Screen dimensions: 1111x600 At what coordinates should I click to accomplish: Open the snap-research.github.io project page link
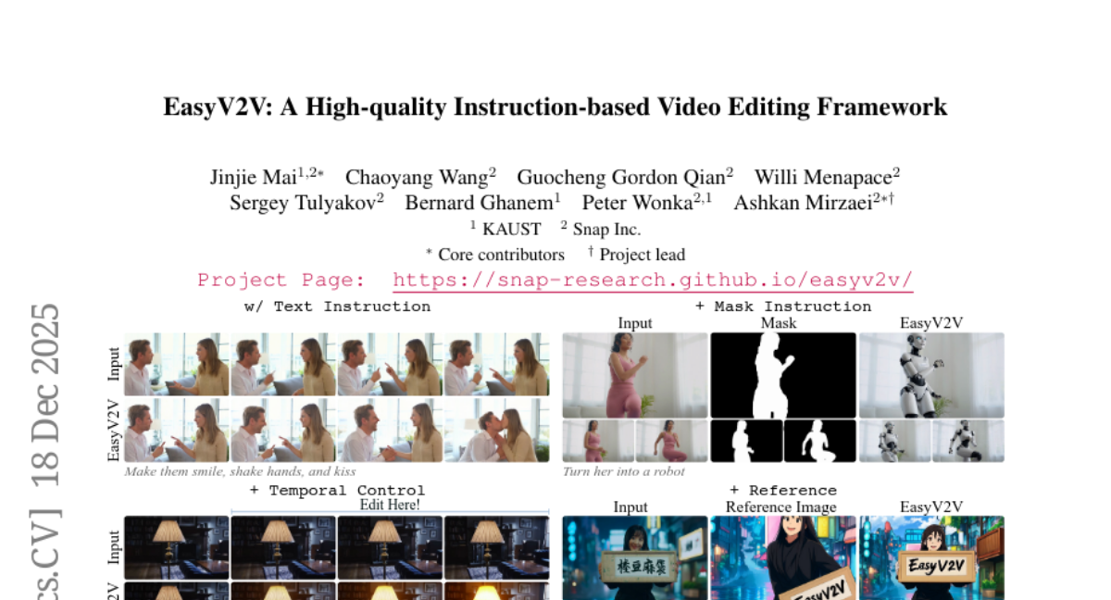pos(653,281)
